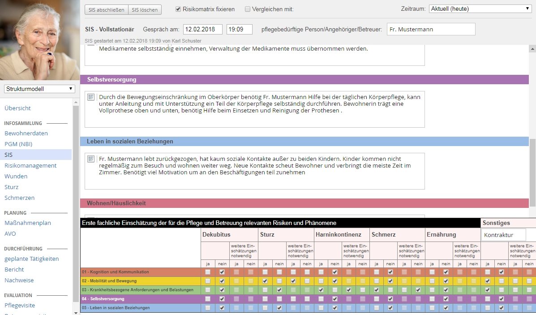Open Nachweise sidebar entry
536x315 pixels.
19,280
